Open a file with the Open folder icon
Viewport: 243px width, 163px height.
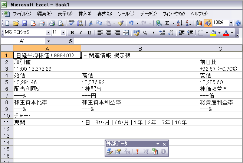[x=16, y=23]
